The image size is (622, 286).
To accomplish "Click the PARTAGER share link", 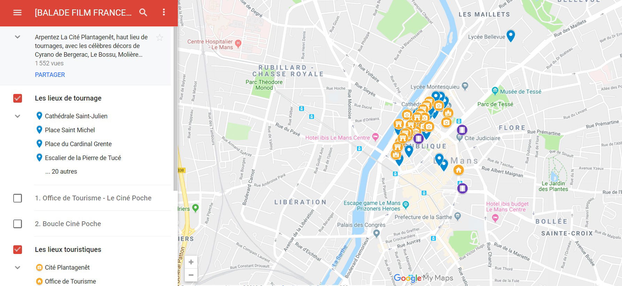I will (50, 75).
